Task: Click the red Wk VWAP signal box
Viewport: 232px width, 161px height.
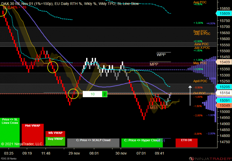Action: 55,134
